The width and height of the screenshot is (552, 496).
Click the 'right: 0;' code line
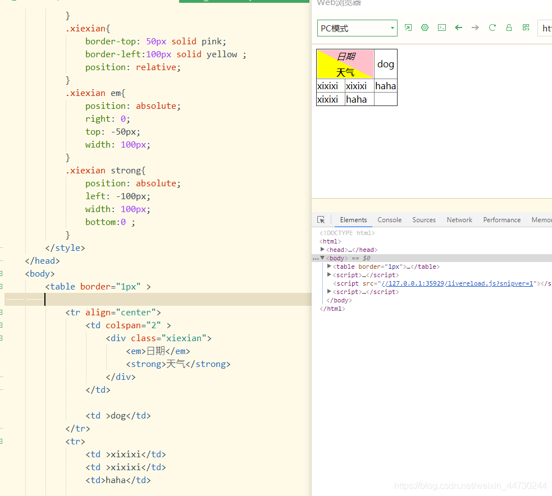(x=107, y=119)
